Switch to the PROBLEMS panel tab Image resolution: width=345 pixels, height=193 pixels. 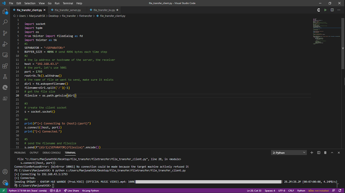click(20, 153)
